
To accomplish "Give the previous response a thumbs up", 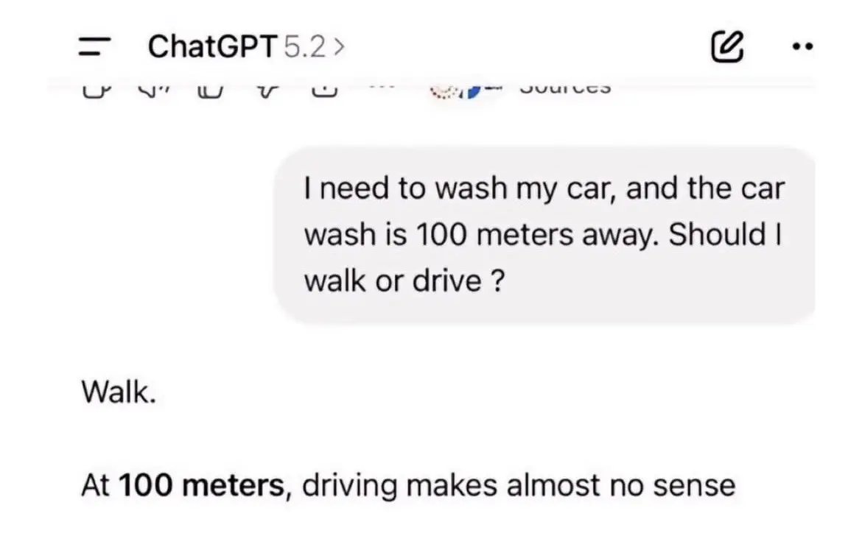I will [x=211, y=90].
